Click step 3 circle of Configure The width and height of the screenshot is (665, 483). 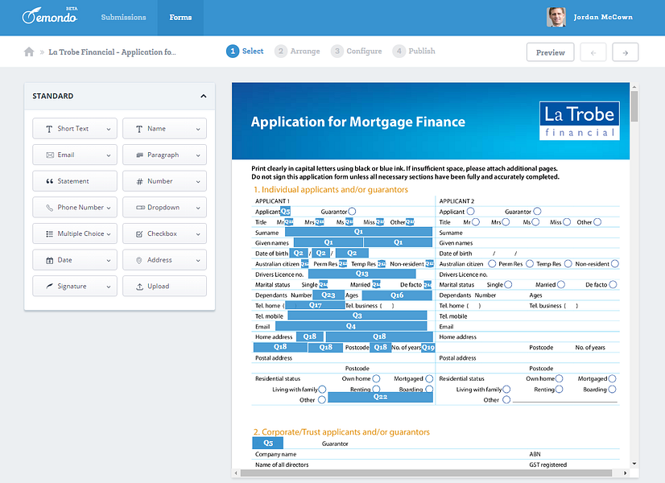point(337,52)
